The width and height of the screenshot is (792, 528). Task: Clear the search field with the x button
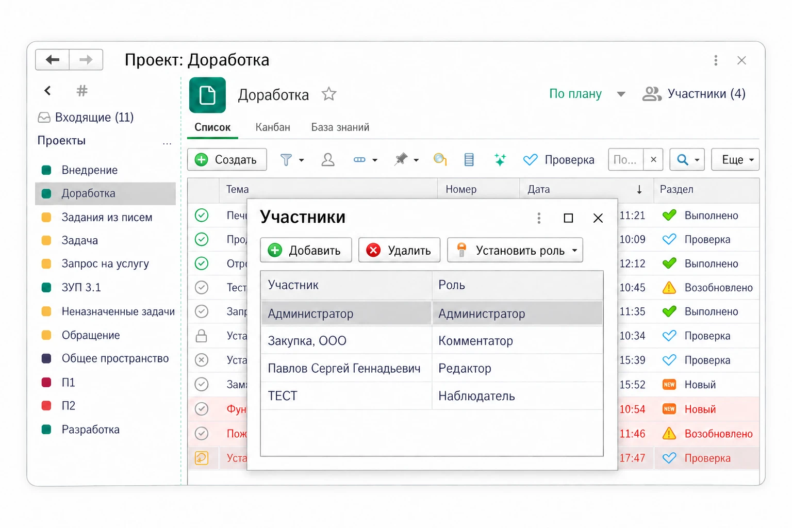tap(653, 159)
